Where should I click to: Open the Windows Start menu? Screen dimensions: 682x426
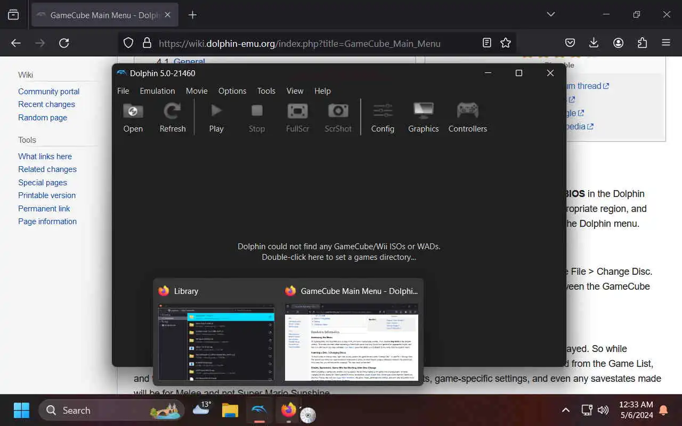[x=21, y=410]
